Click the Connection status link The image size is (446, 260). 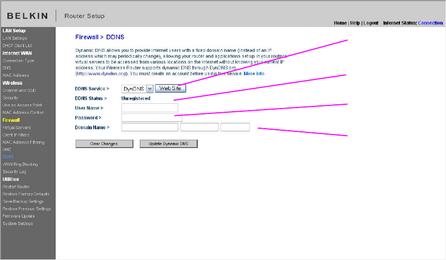[x=431, y=23]
